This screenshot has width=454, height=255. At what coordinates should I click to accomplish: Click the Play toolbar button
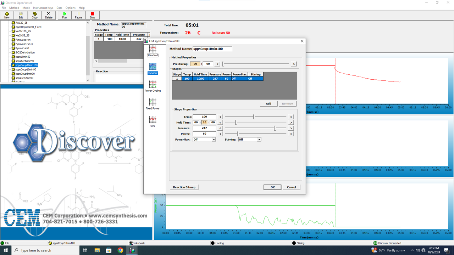coord(64,15)
